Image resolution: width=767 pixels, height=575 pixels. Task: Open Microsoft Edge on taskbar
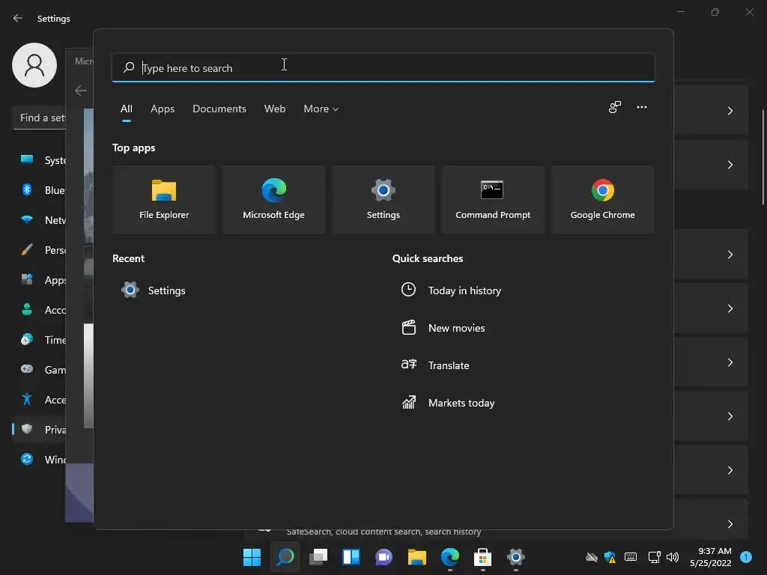pyautogui.click(x=450, y=557)
